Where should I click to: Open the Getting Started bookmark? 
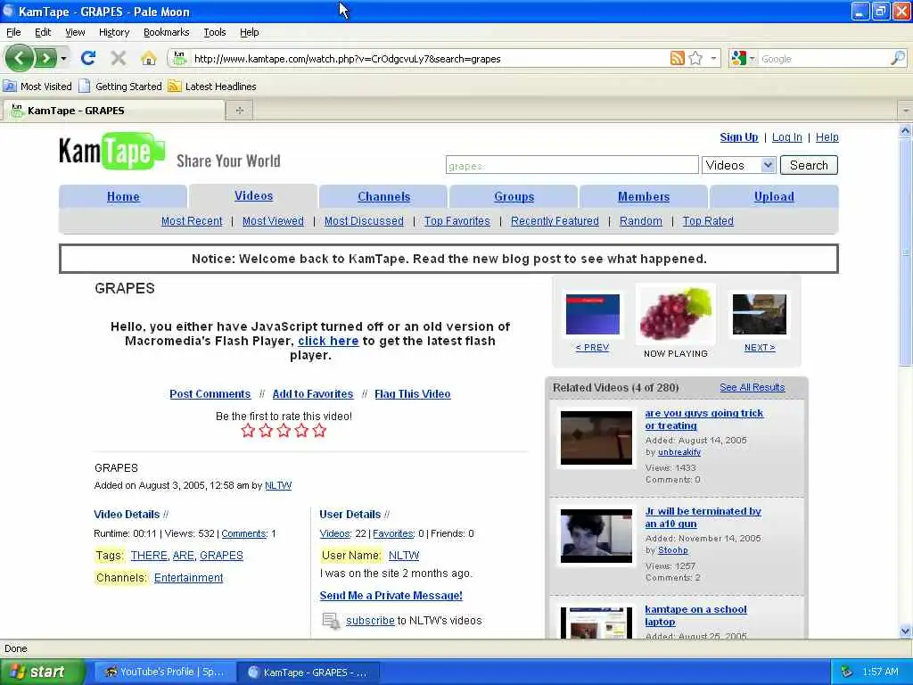click(x=120, y=87)
